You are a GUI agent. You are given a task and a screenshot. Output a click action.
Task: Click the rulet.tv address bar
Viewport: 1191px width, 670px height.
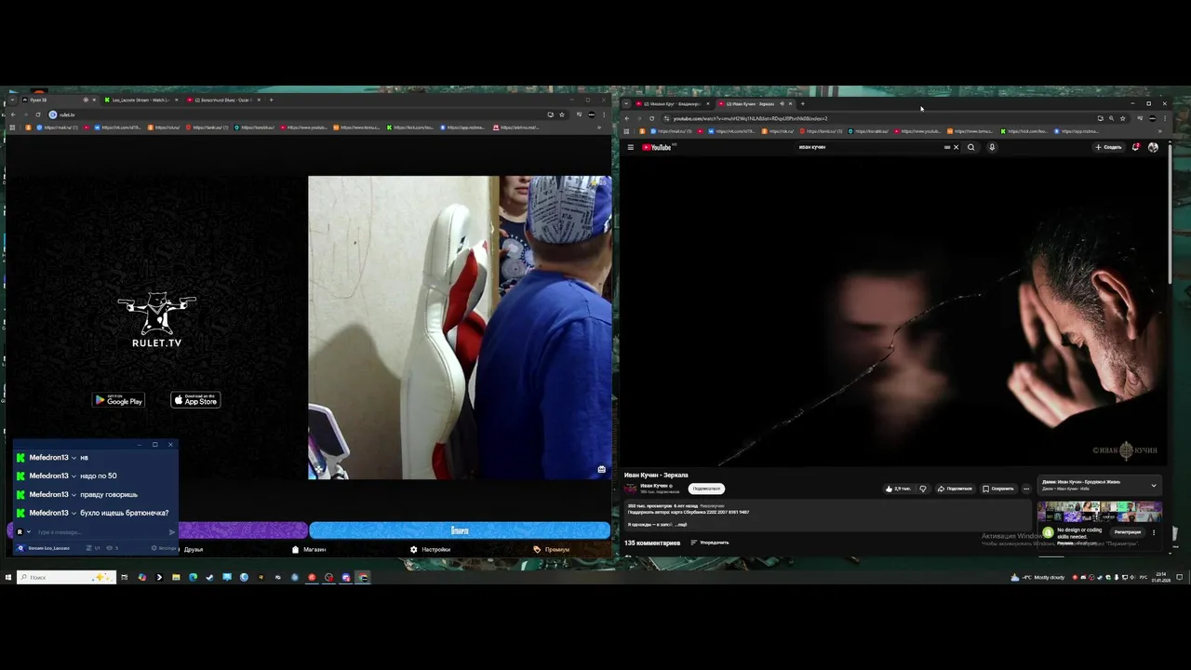coord(298,114)
